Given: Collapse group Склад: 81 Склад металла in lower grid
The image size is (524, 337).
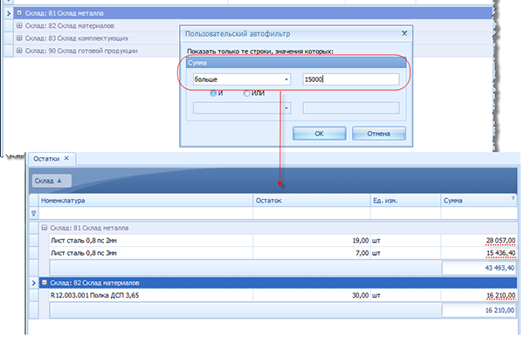Looking at the screenshot, I should pyautogui.click(x=45, y=228).
